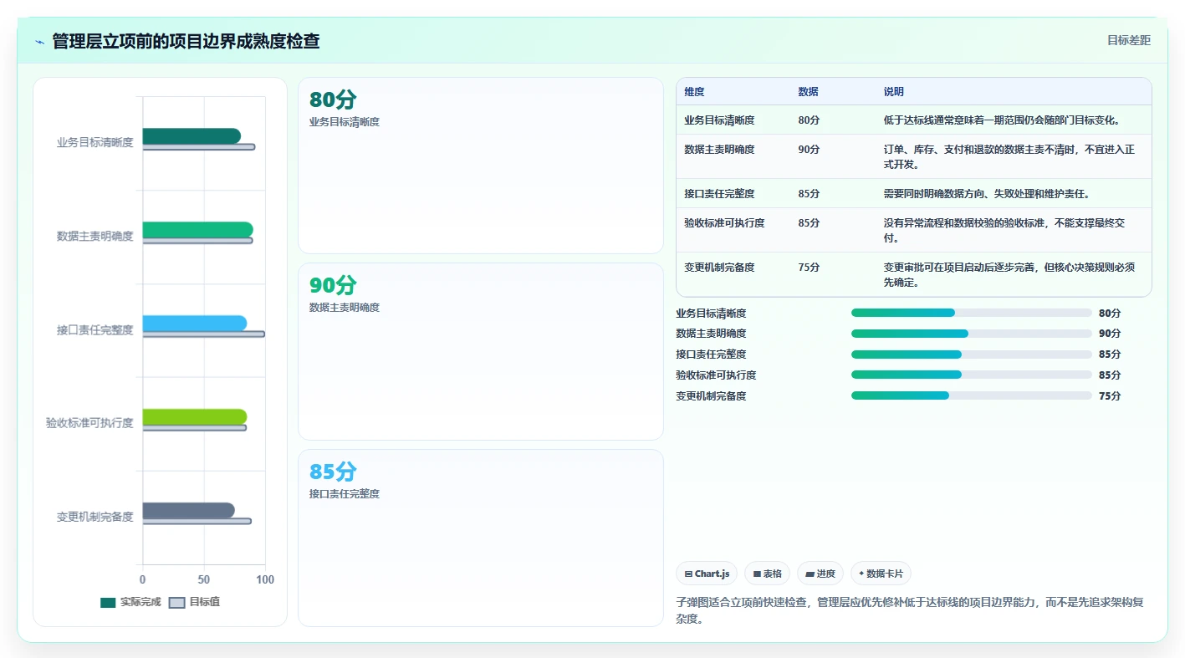Image resolution: width=1185 pixels, height=658 pixels.
Task: Click the description starting with 变更审批
Action: (1009, 275)
